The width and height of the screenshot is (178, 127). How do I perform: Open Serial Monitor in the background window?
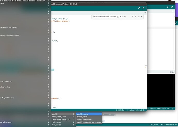click(x=172, y=7)
